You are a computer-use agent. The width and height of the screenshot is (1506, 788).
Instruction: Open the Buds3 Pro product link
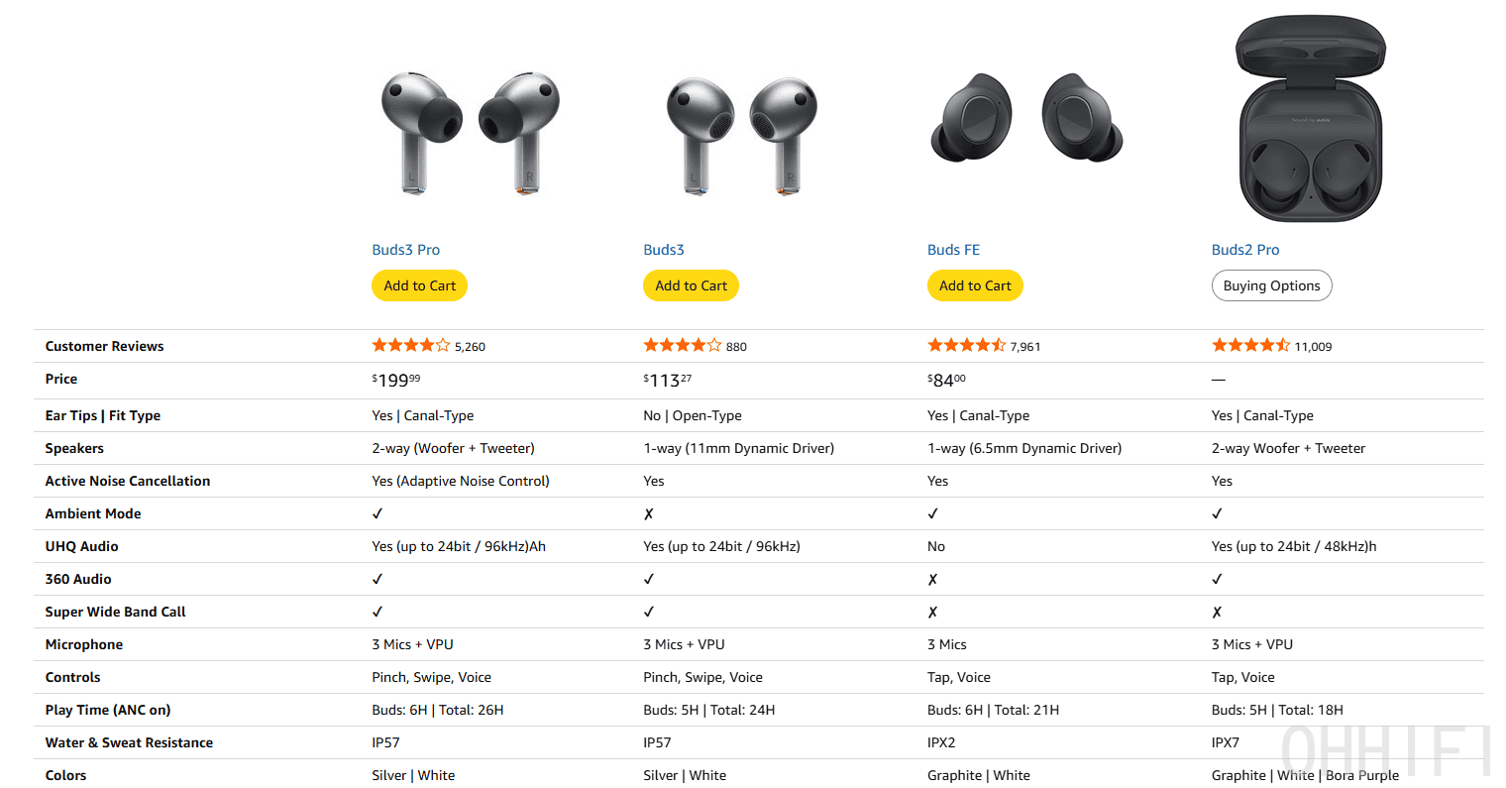click(x=406, y=250)
